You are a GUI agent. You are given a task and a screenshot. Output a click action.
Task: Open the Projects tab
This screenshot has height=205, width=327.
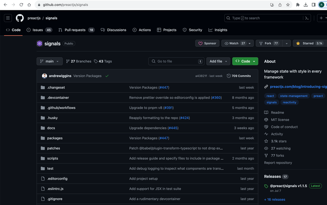(167, 30)
